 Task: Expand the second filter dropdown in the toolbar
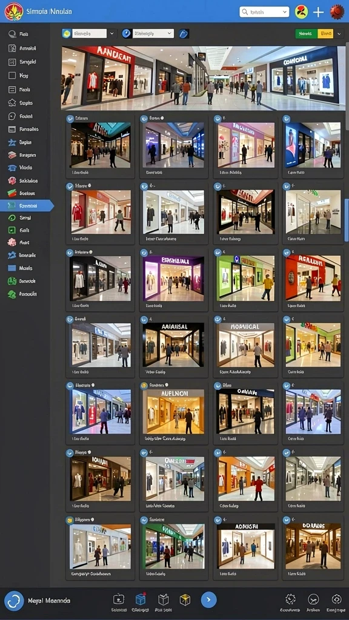pos(170,34)
